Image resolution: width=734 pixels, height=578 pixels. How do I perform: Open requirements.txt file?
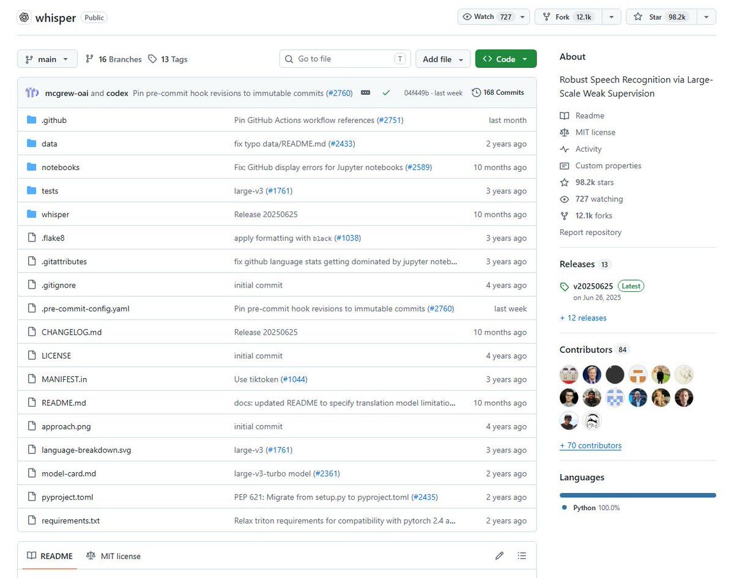[70, 521]
